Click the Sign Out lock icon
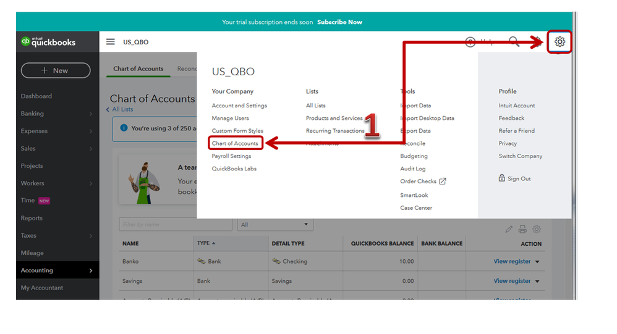617x334 pixels. tap(502, 178)
